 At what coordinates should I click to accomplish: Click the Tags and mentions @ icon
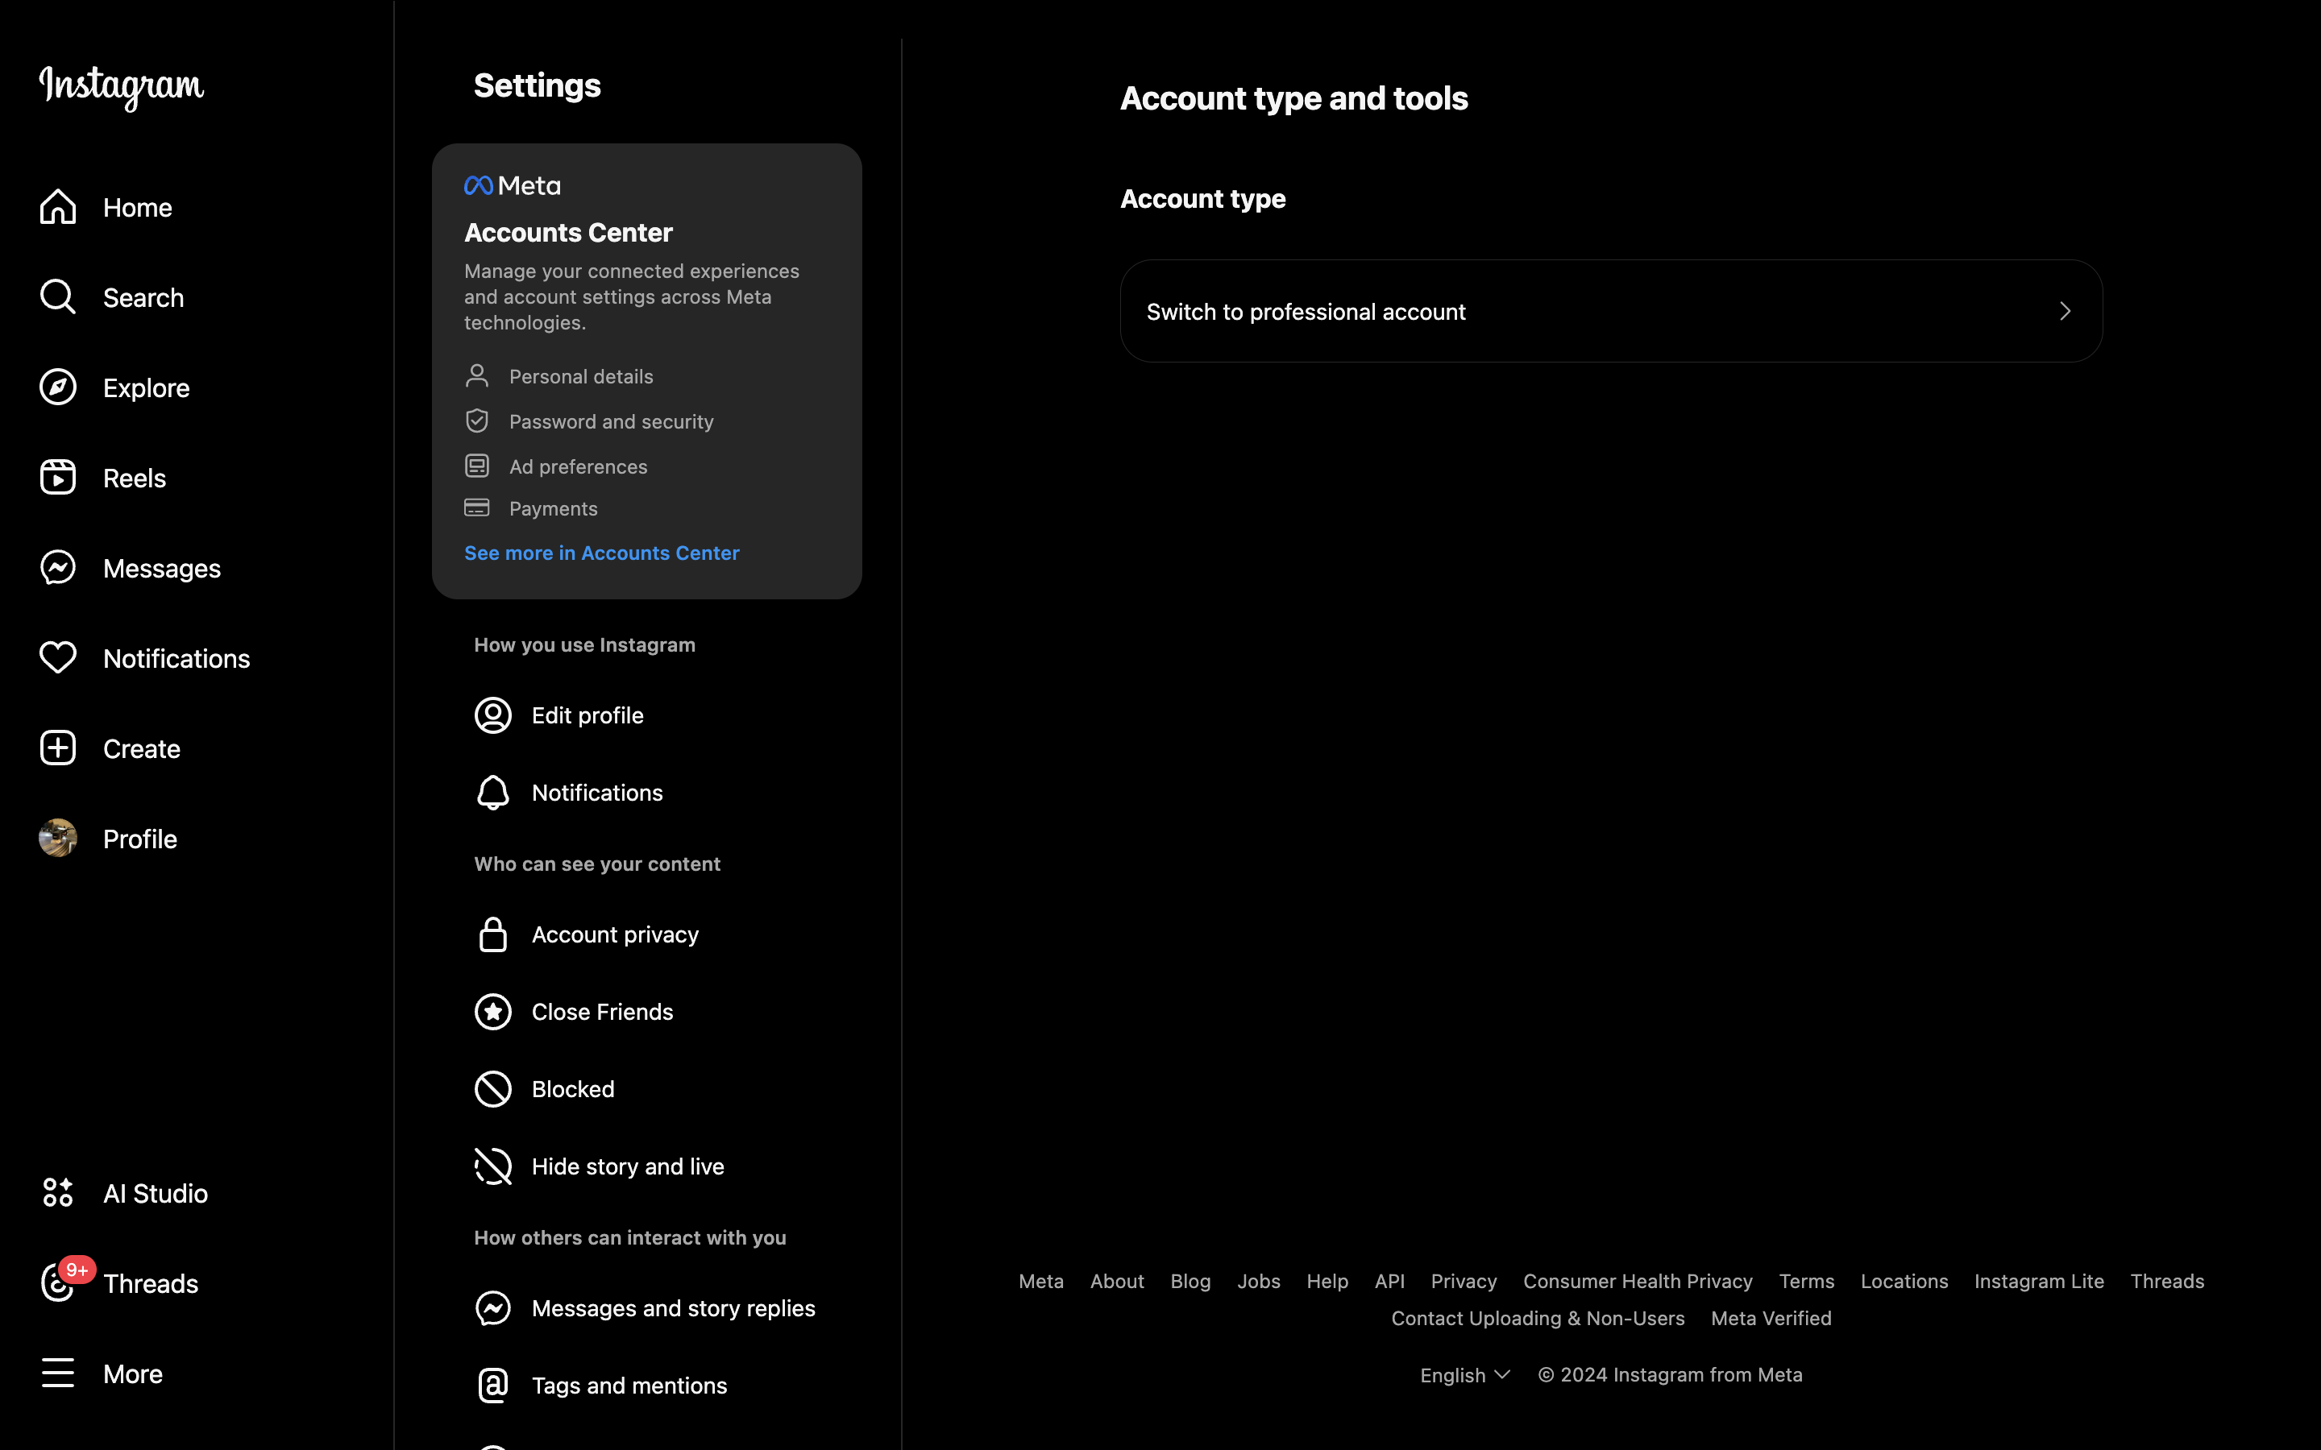[493, 1386]
